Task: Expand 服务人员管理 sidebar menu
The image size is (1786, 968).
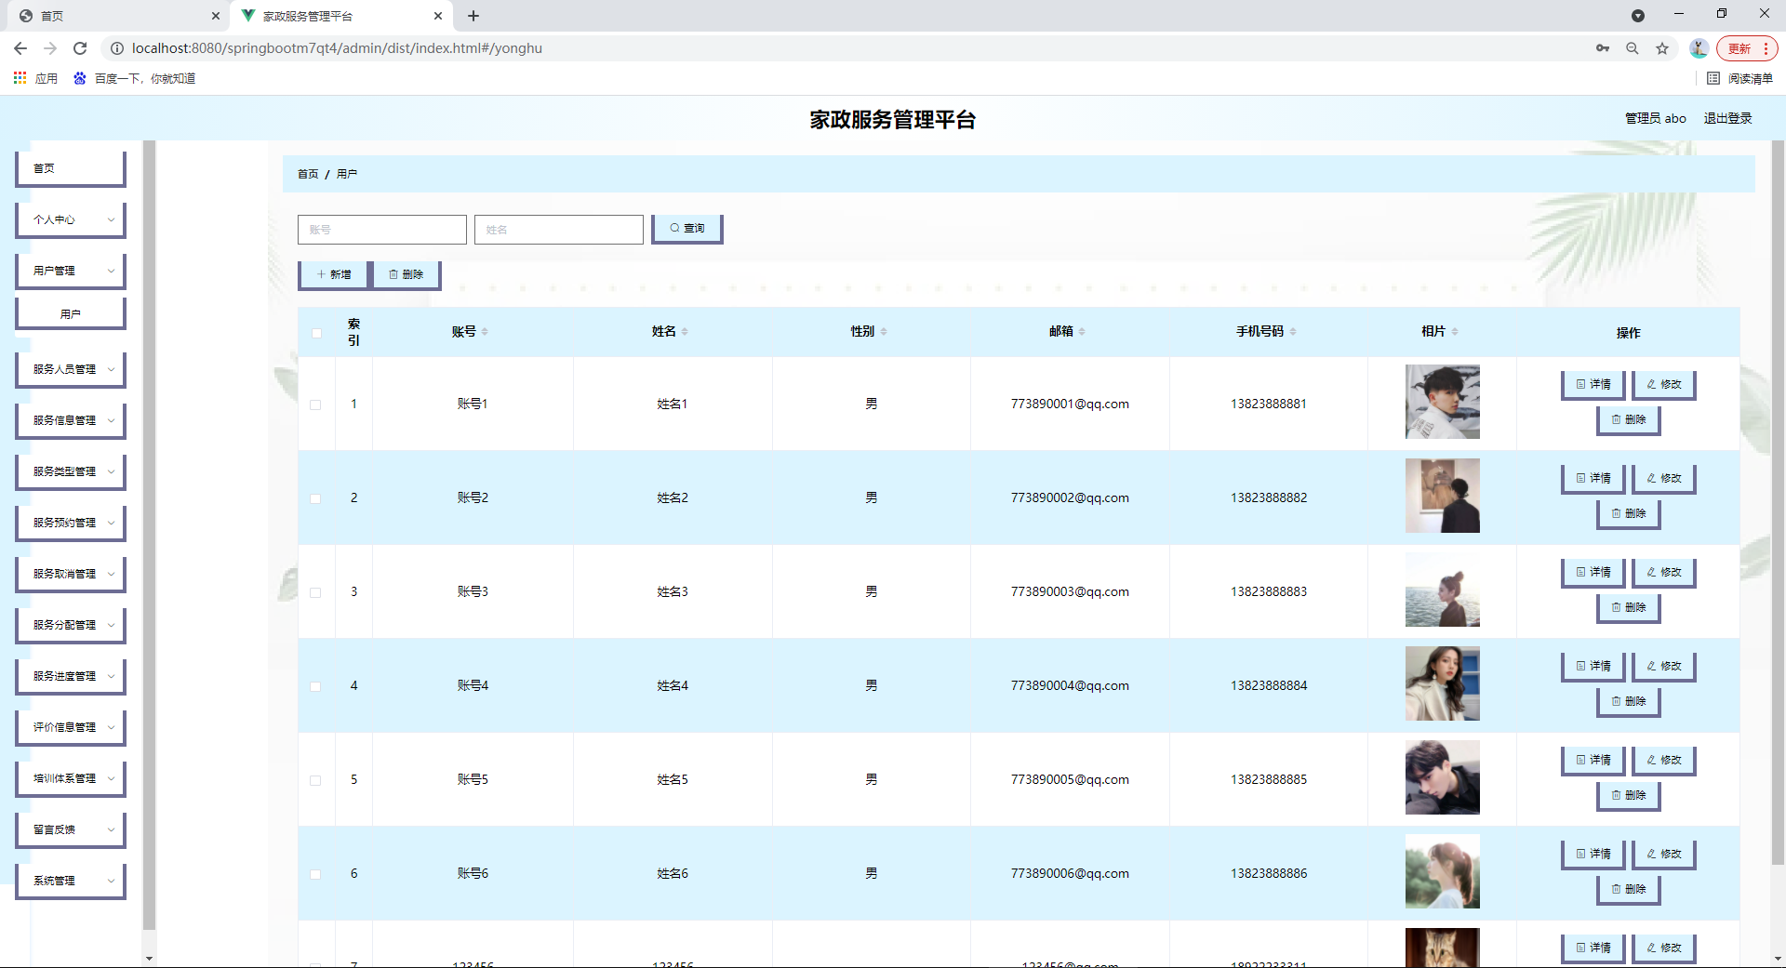Action: point(71,370)
